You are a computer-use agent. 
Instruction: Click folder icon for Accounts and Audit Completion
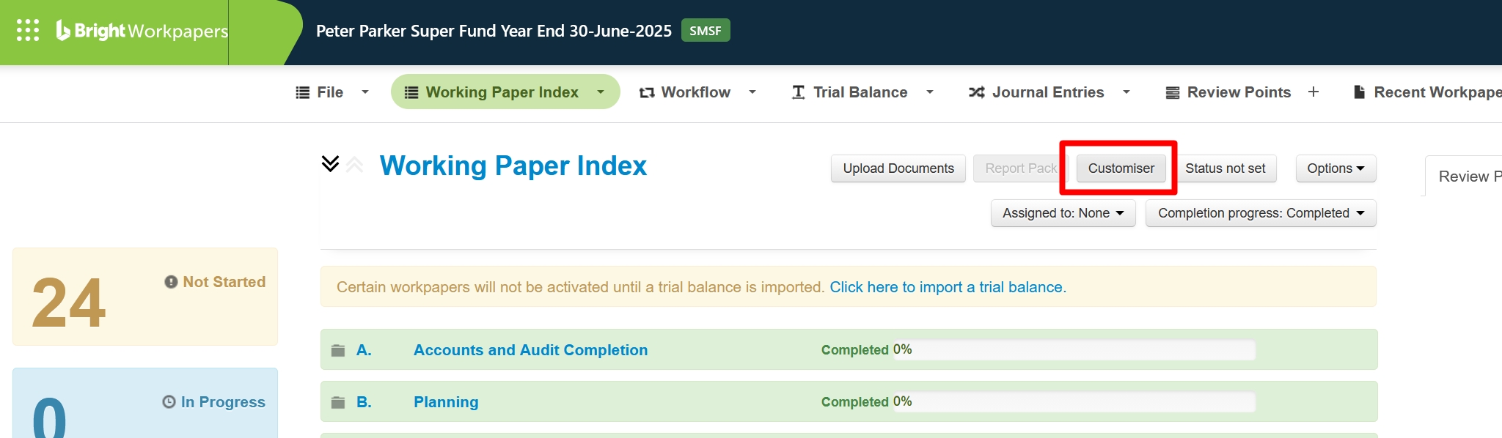point(338,350)
